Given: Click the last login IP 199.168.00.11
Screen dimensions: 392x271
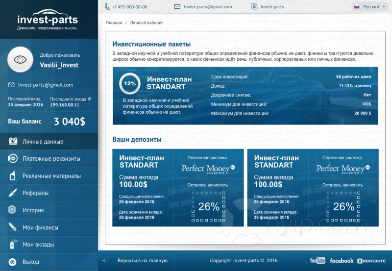Looking at the screenshot, I should pos(65,105).
